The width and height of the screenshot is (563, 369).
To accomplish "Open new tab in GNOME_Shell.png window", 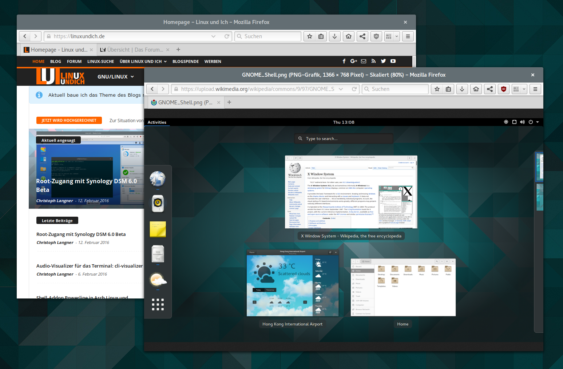I will 229,102.
